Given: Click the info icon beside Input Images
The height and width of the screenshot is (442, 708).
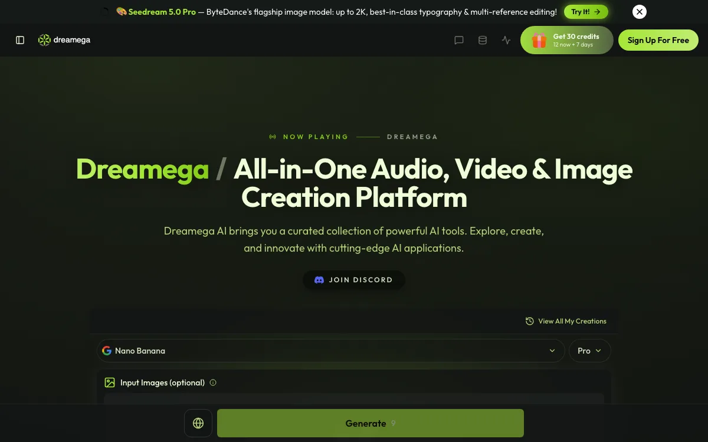Looking at the screenshot, I should click(213, 382).
